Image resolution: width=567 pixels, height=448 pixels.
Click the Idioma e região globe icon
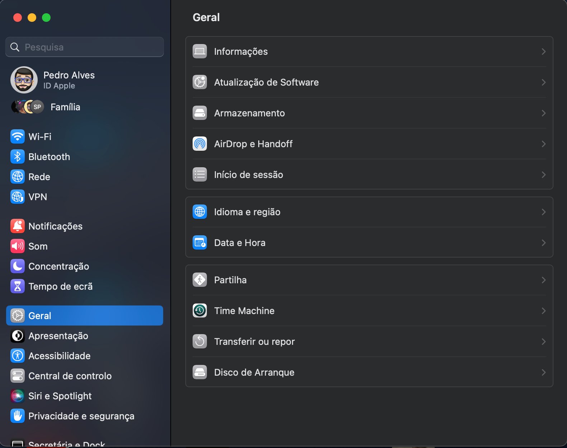(x=200, y=212)
